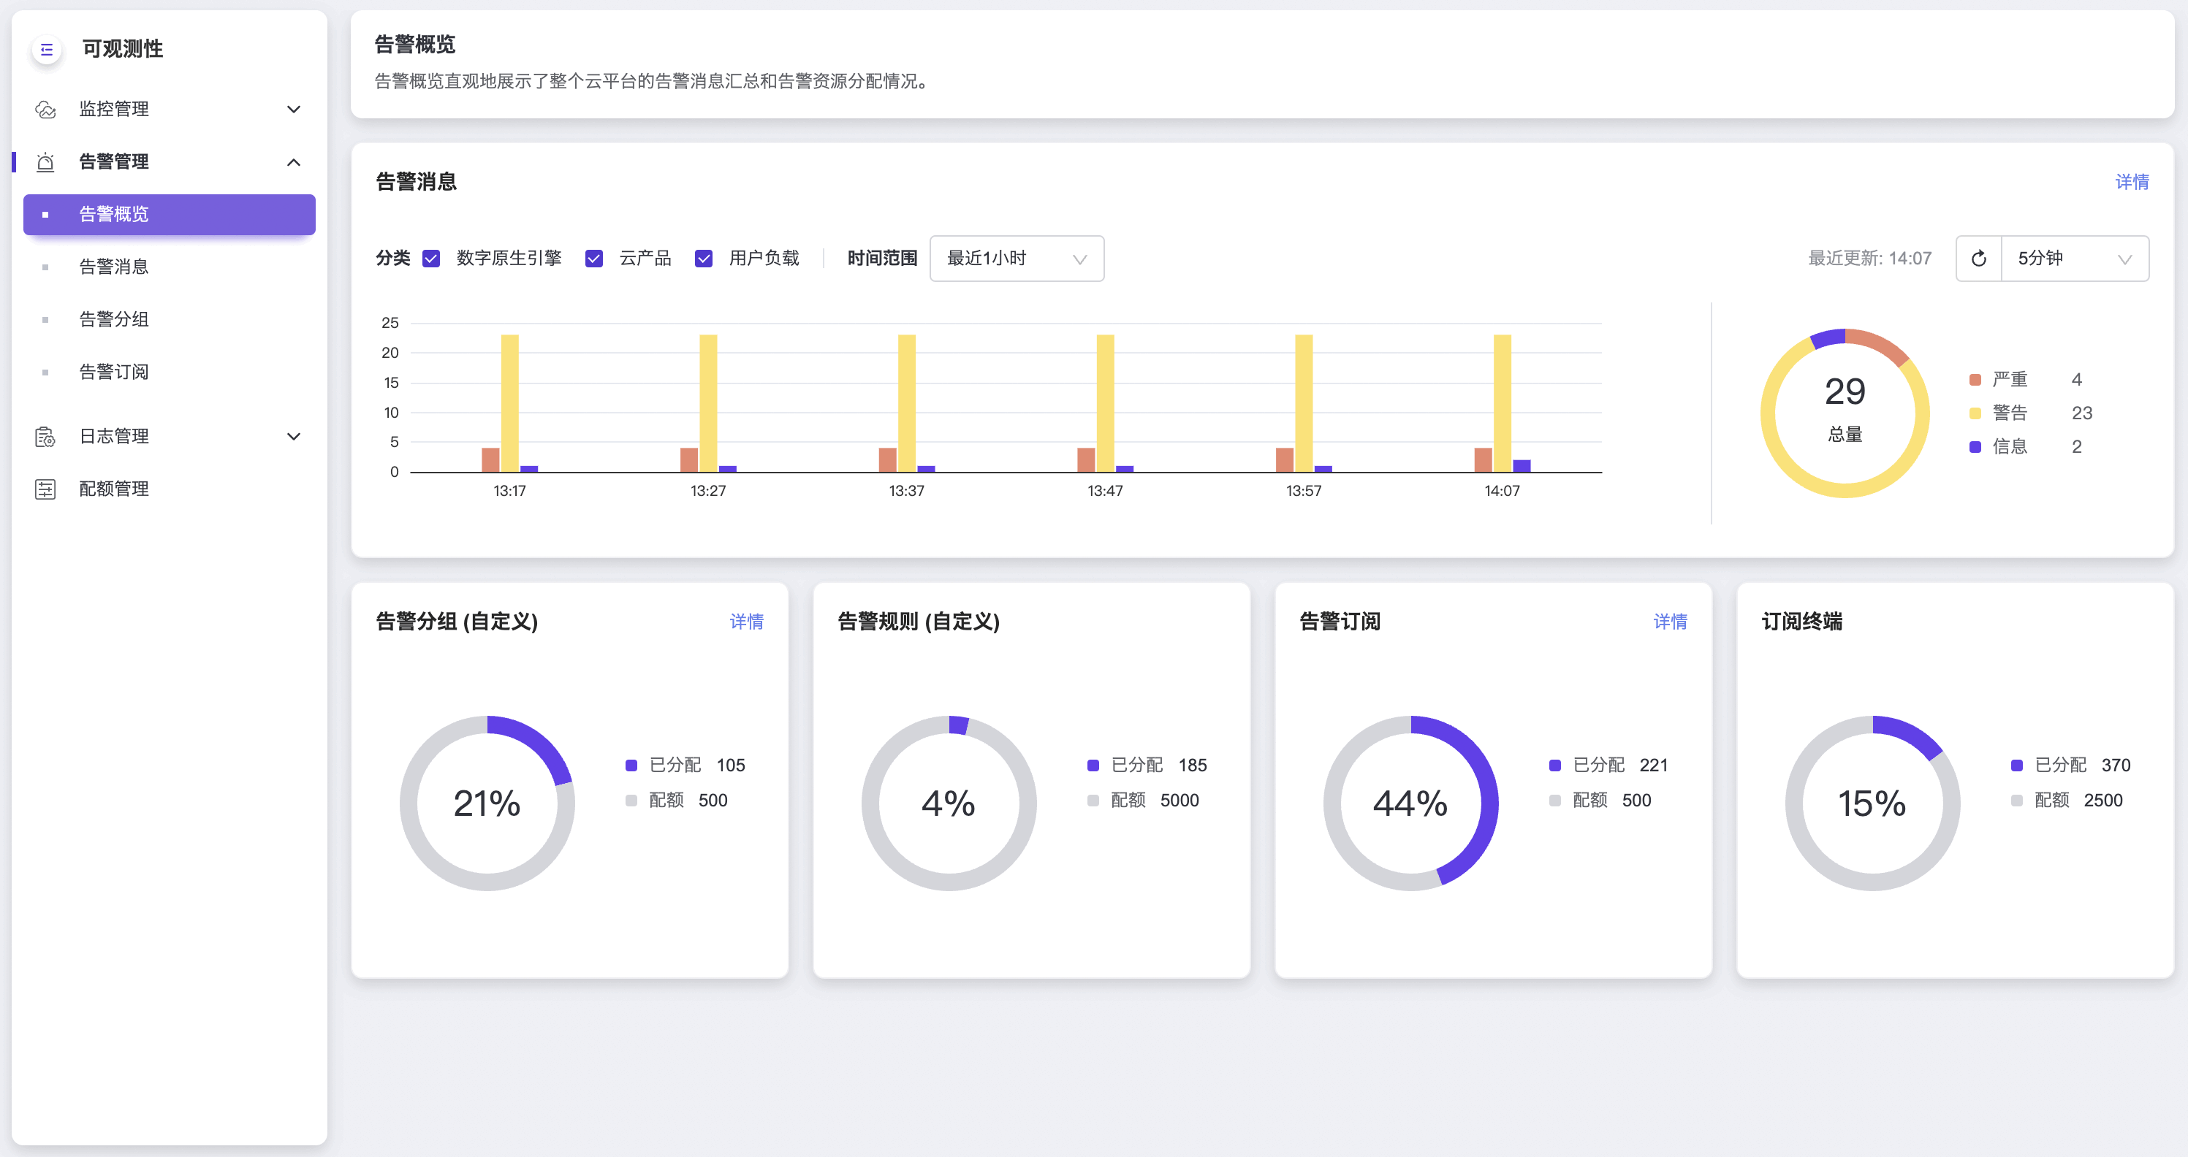Click the 警告 yellow legend swatch
Screen dimensions: 2188x1157
(1975, 413)
